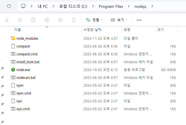Select the npx blank file icon
The height and width of the screenshot is (125, 186).
click(13, 101)
